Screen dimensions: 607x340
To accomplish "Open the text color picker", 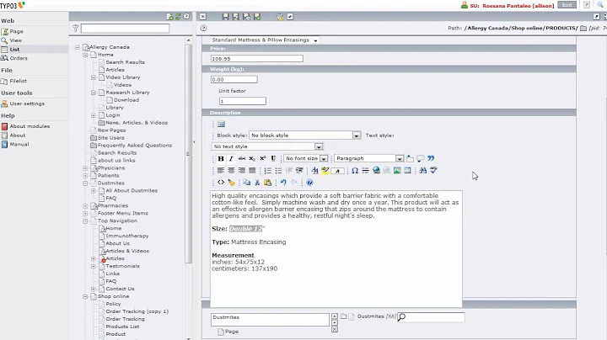I will click(314, 170).
